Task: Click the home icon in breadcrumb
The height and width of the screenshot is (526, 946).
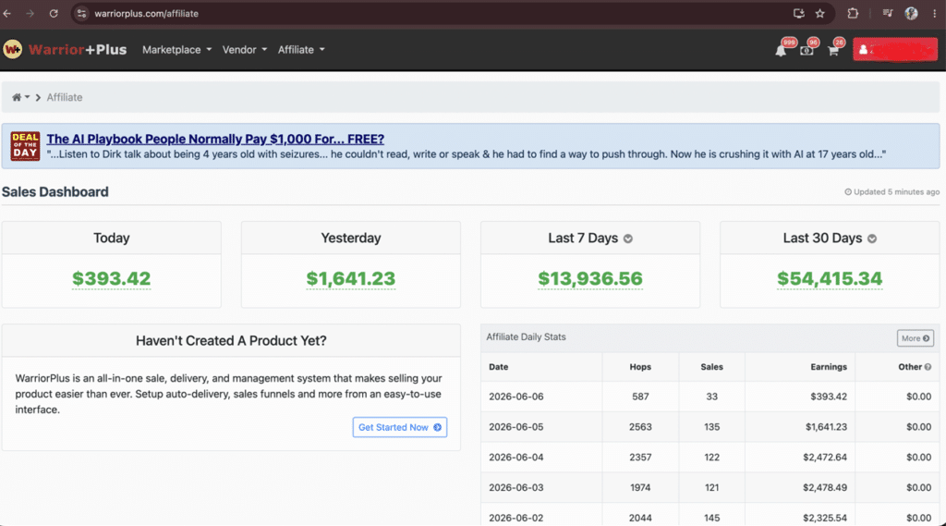Action: point(17,97)
